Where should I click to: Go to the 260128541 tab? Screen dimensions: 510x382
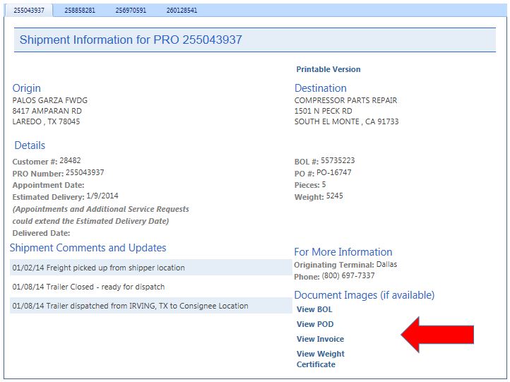click(x=182, y=11)
